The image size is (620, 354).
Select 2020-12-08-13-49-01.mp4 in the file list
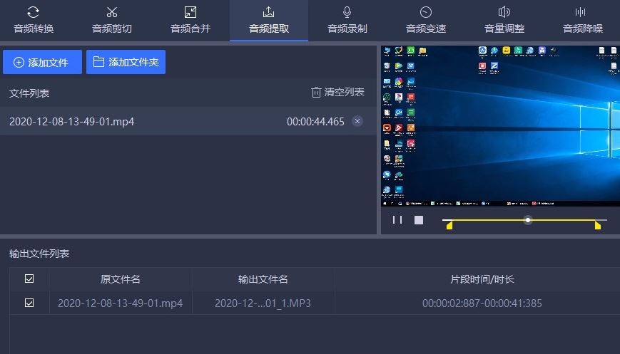188,121
